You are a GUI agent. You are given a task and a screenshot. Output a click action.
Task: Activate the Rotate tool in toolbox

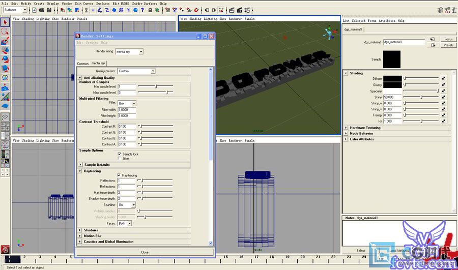click(x=5, y=59)
